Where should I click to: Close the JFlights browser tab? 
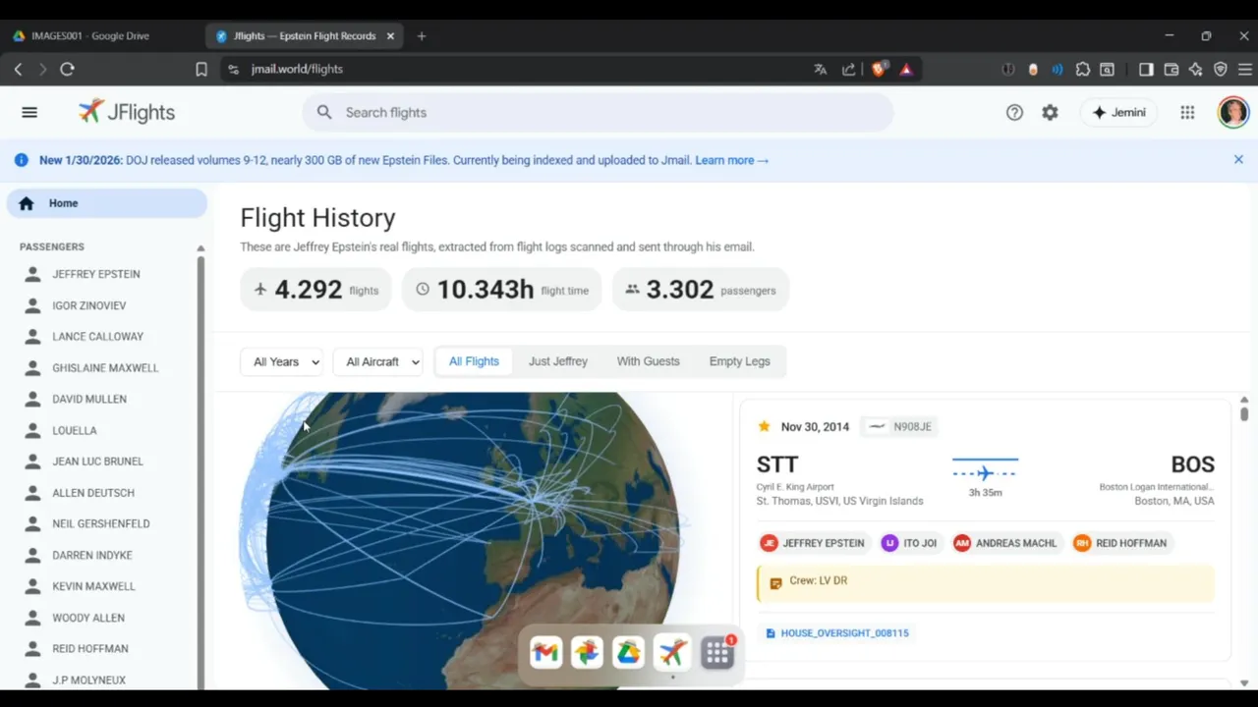pos(390,35)
